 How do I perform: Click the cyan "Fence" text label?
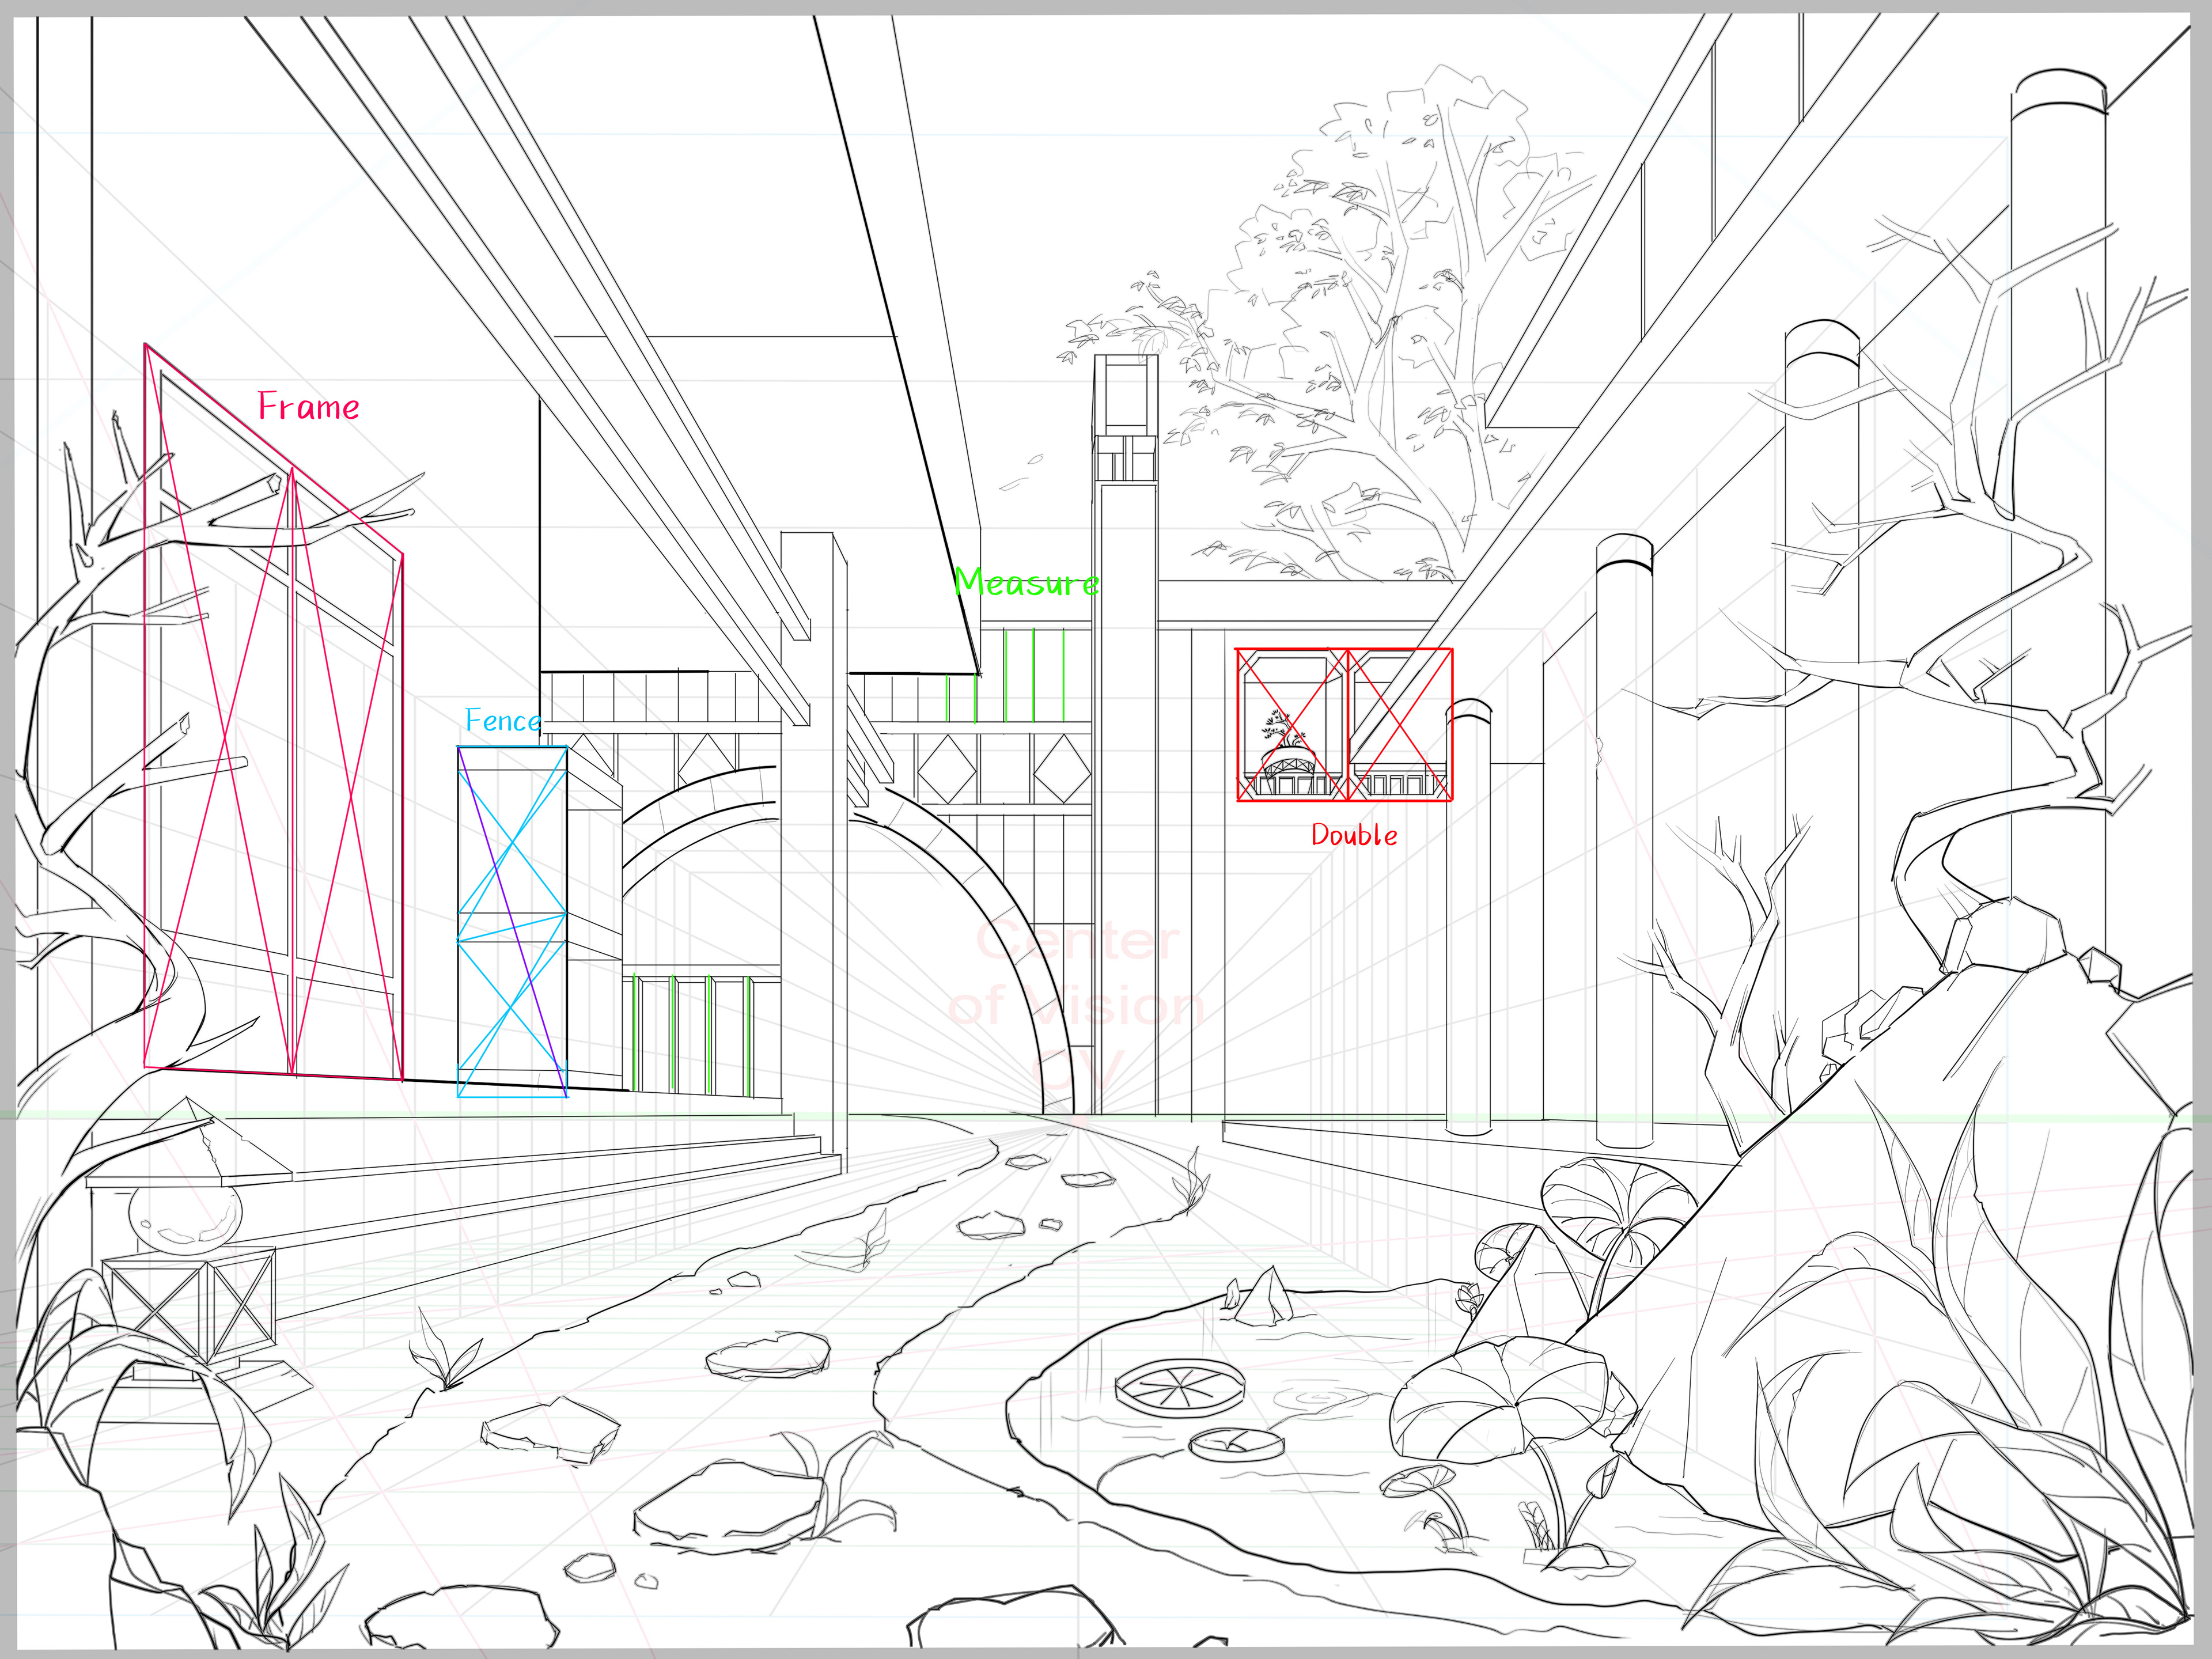point(502,721)
